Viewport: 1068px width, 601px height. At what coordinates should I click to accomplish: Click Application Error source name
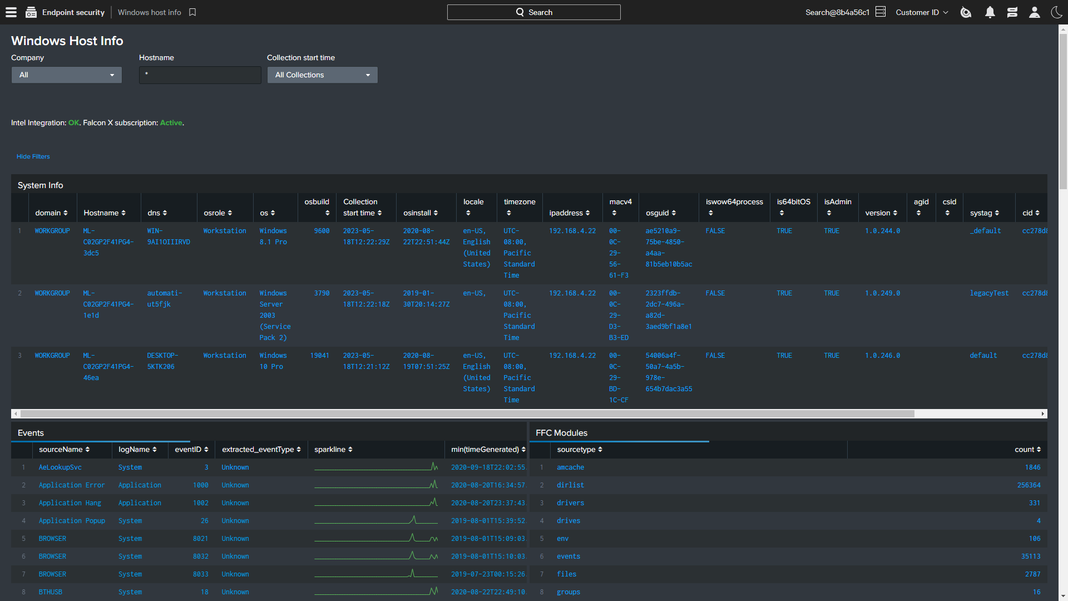tap(72, 485)
